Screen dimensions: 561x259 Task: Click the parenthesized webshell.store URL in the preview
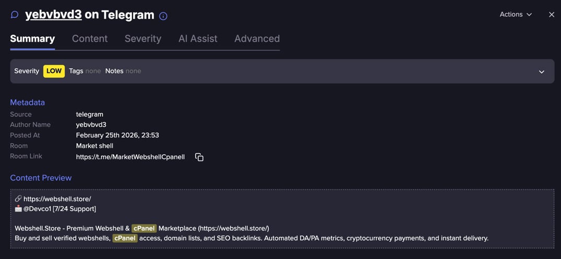(234, 228)
